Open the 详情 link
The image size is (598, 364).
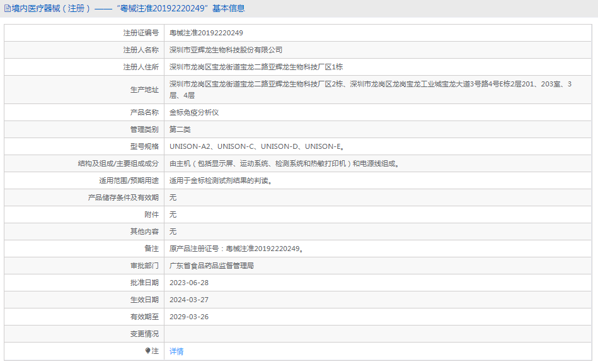(176, 351)
